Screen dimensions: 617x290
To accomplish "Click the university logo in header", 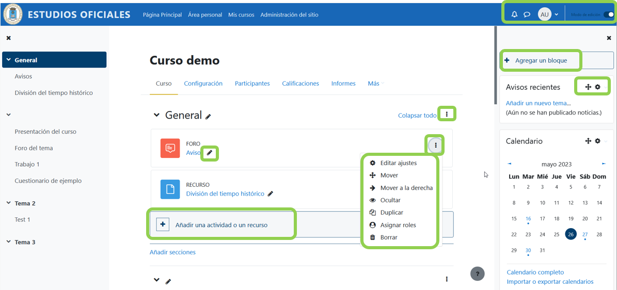I will click(13, 14).
